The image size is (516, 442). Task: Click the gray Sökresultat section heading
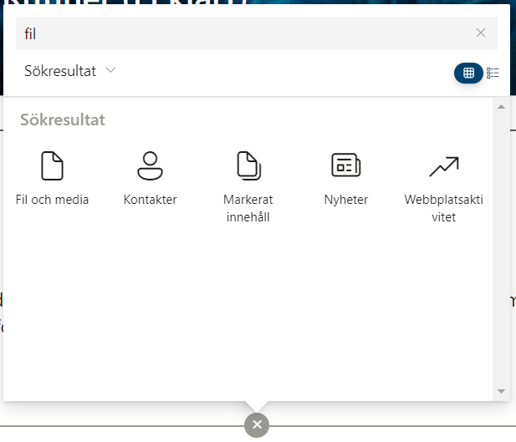point(63,119)
